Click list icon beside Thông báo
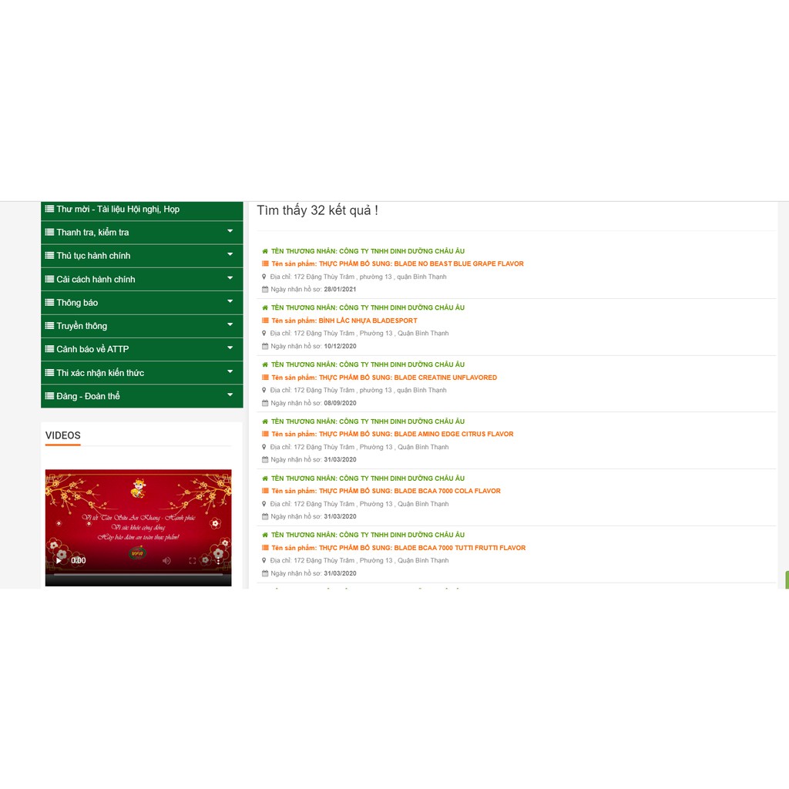This screenshot has height=789, width=789. pos(49,302)
